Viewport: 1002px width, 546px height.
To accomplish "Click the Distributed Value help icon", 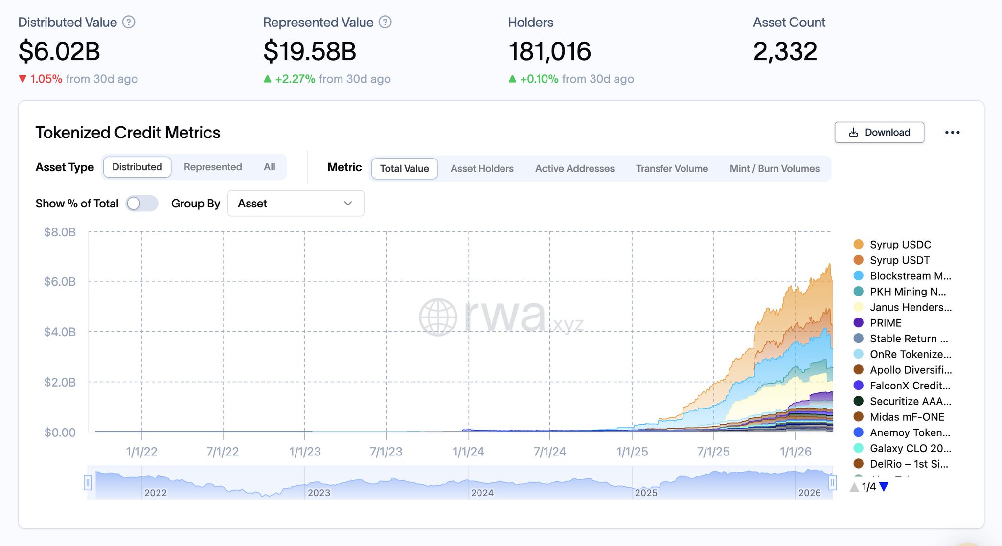I will tap(129, 22).
